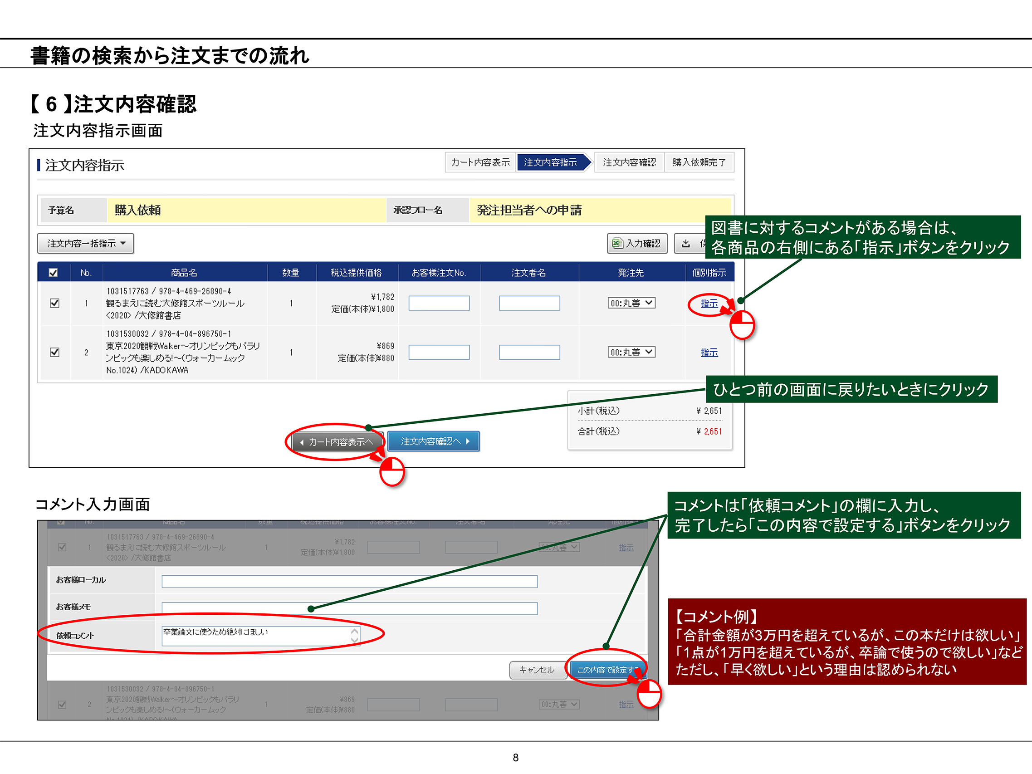The image size is (1032, 774).
Task: Click the Excel icon on 入力確認 button
Action: click(617, 243)
